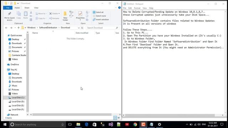Click the Rename ribbon button
This screenshot has width=228, height=128.
(54, 18)
